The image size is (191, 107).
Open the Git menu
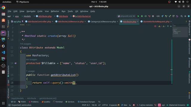pos(77,11)
